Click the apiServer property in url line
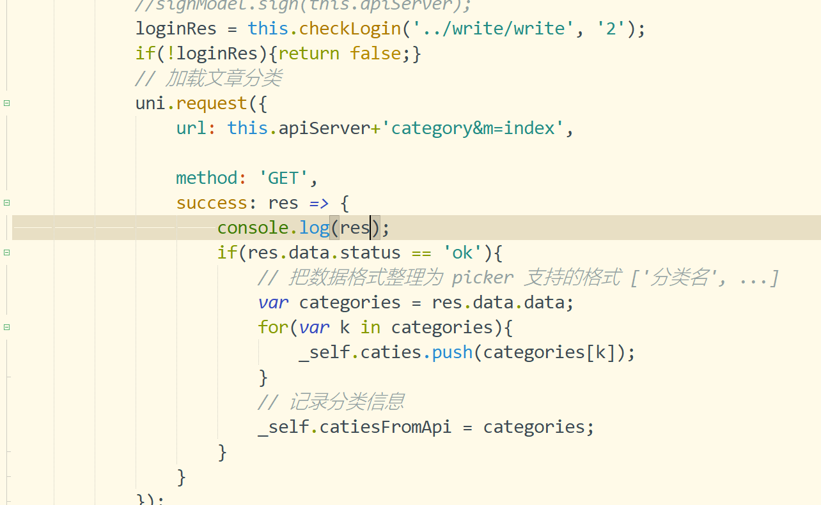821x505 pixels. (x=324, y=128)
